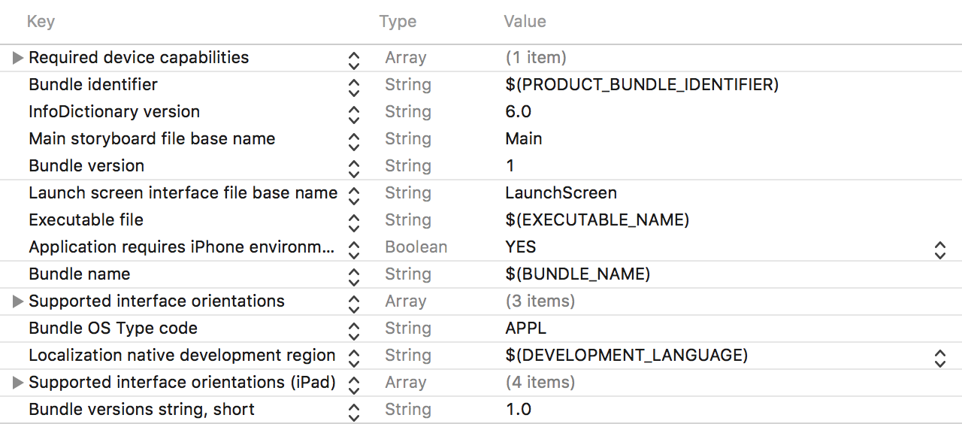Viewport: 962px width, 424px height.
Task: Click the Value column header
Action: point(525,21)
